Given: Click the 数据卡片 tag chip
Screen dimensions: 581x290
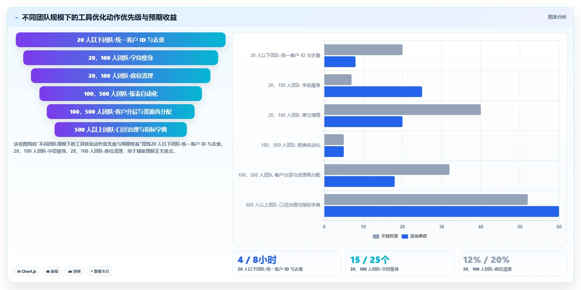Looking at the screenshot, I should pyautogui.click(x=100, y=271).
